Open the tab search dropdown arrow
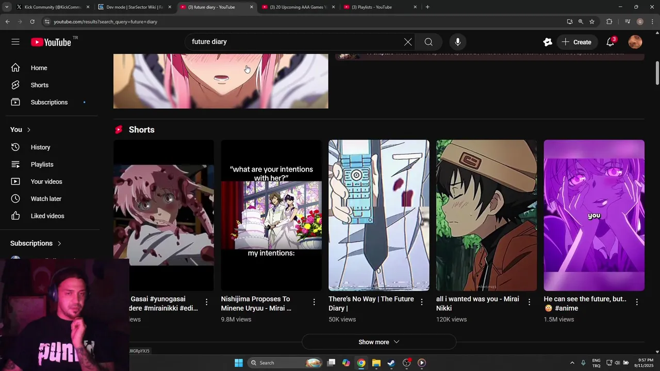 [6, 7]
